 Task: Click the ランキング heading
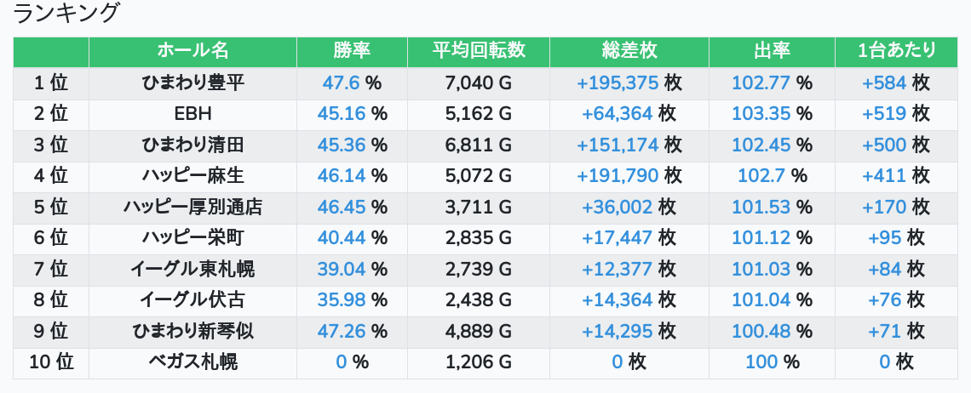pos(67,14)
